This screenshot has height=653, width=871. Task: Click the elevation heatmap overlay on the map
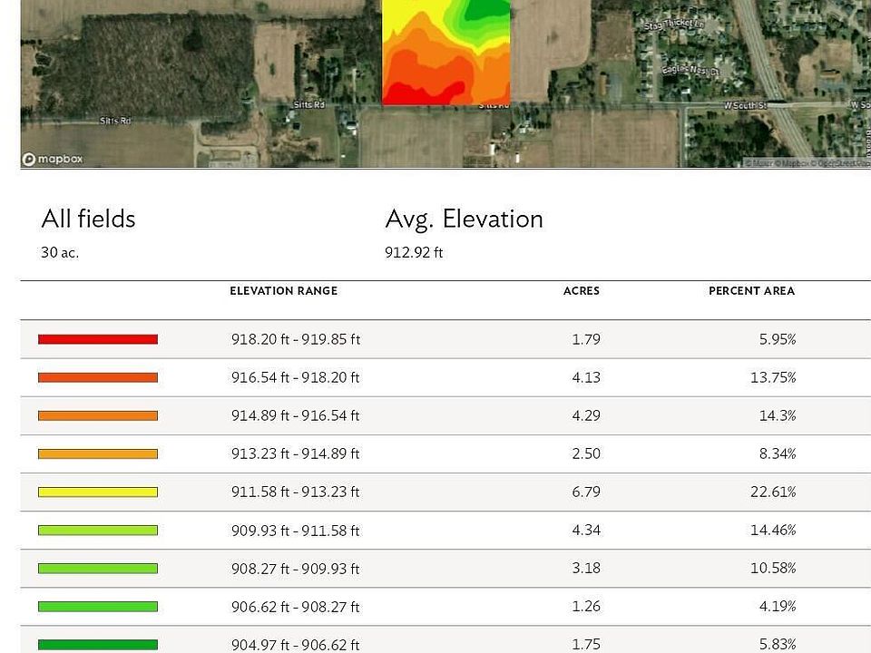tap(445, 53)
